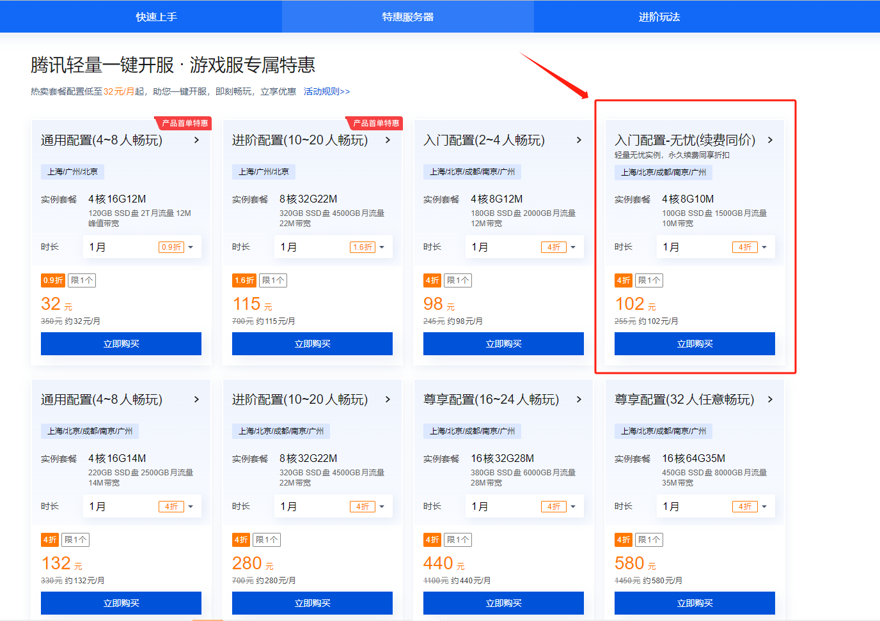
Task: Click the 115 元 price
Action: coord(252,304)
